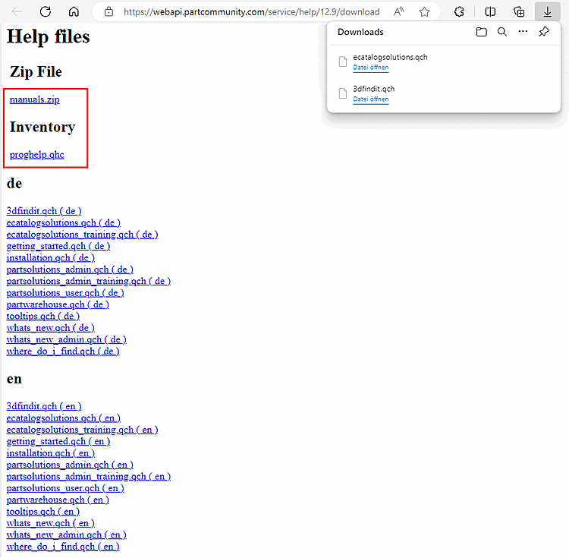569x558 pixels.
Task: Open whats_new_admin.qch ( en ) link
Action: point(67,534)
